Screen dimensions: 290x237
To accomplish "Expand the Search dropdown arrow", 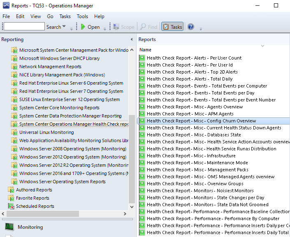I will [64, 26].
